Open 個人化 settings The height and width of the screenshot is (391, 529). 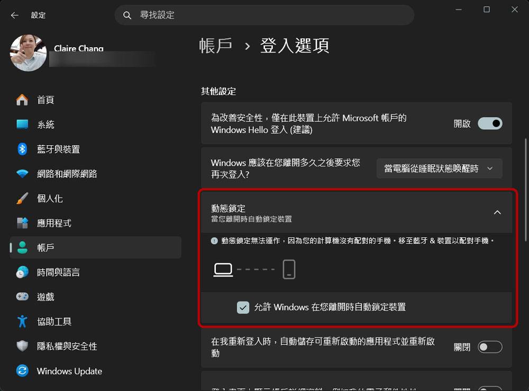pos(95,198)
